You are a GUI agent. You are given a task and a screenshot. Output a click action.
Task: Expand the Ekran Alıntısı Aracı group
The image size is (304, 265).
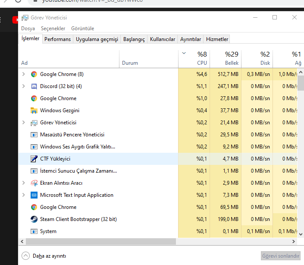pyautogui.click(x=23, y=183)
